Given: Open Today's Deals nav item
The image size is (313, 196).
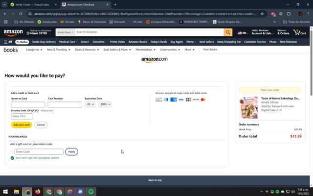Looking at the screenshot, I should 158,42.
